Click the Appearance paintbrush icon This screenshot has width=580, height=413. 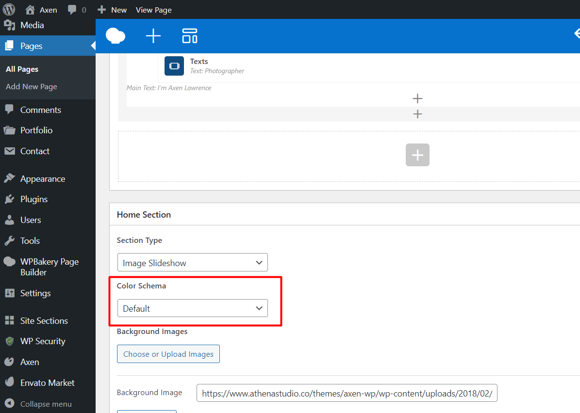click(x=9, y=178)
